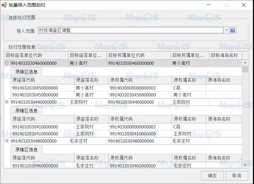Select the 原辖区信息 tab under 王家院村

pos(27,111)
